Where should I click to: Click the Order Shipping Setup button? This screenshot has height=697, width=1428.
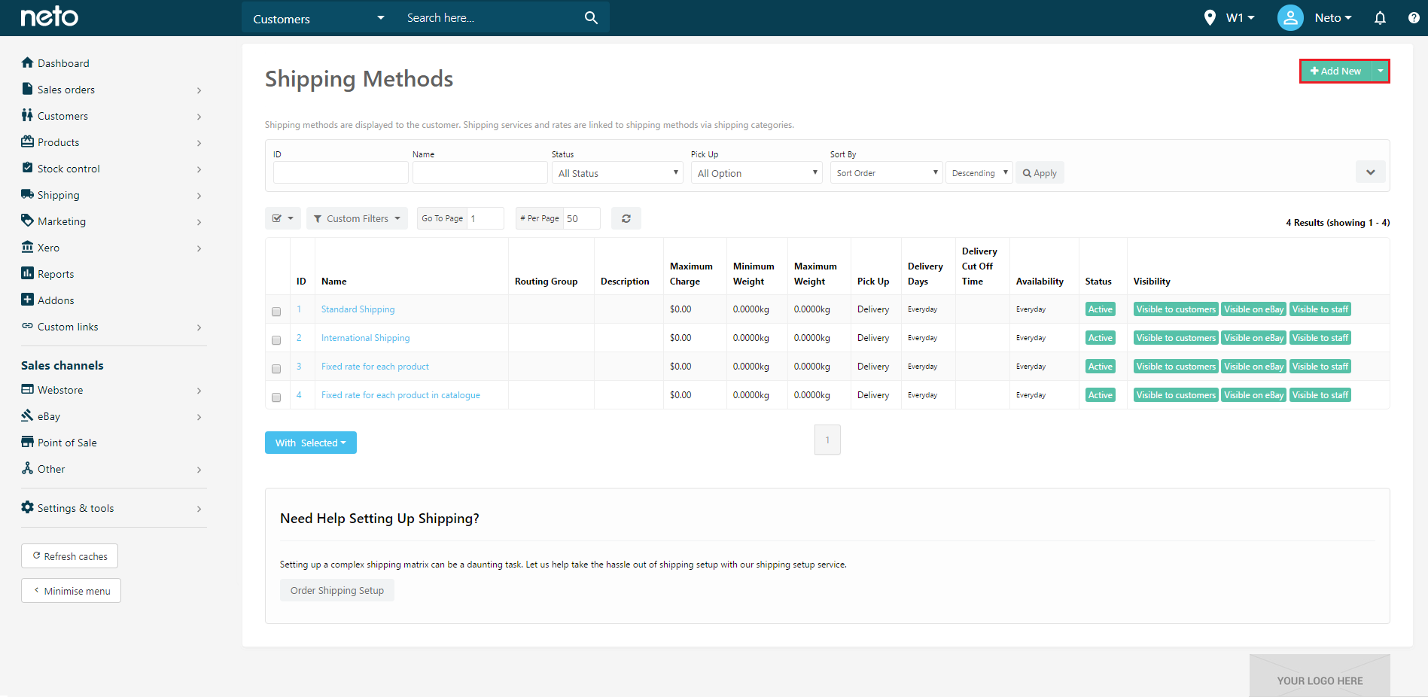(x=337, y=590)
